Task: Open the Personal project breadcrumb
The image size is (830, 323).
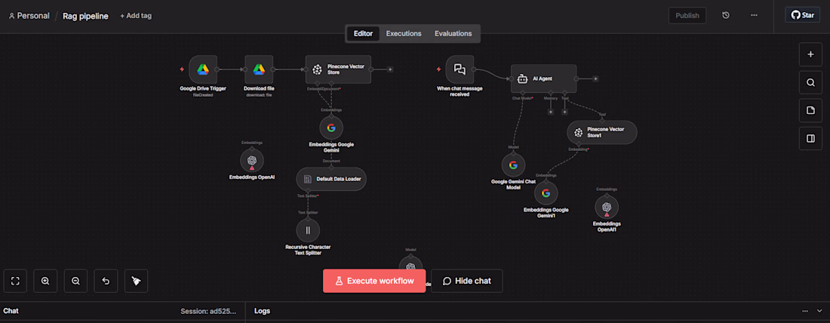Action: (x=29, y=16)
